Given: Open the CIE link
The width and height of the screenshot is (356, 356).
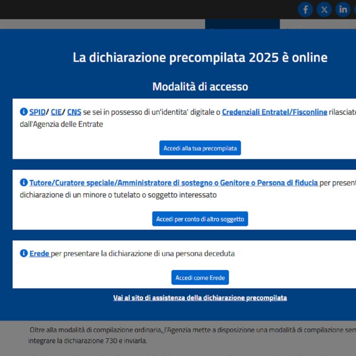Looking at the screenshot, I should (57, 112).
